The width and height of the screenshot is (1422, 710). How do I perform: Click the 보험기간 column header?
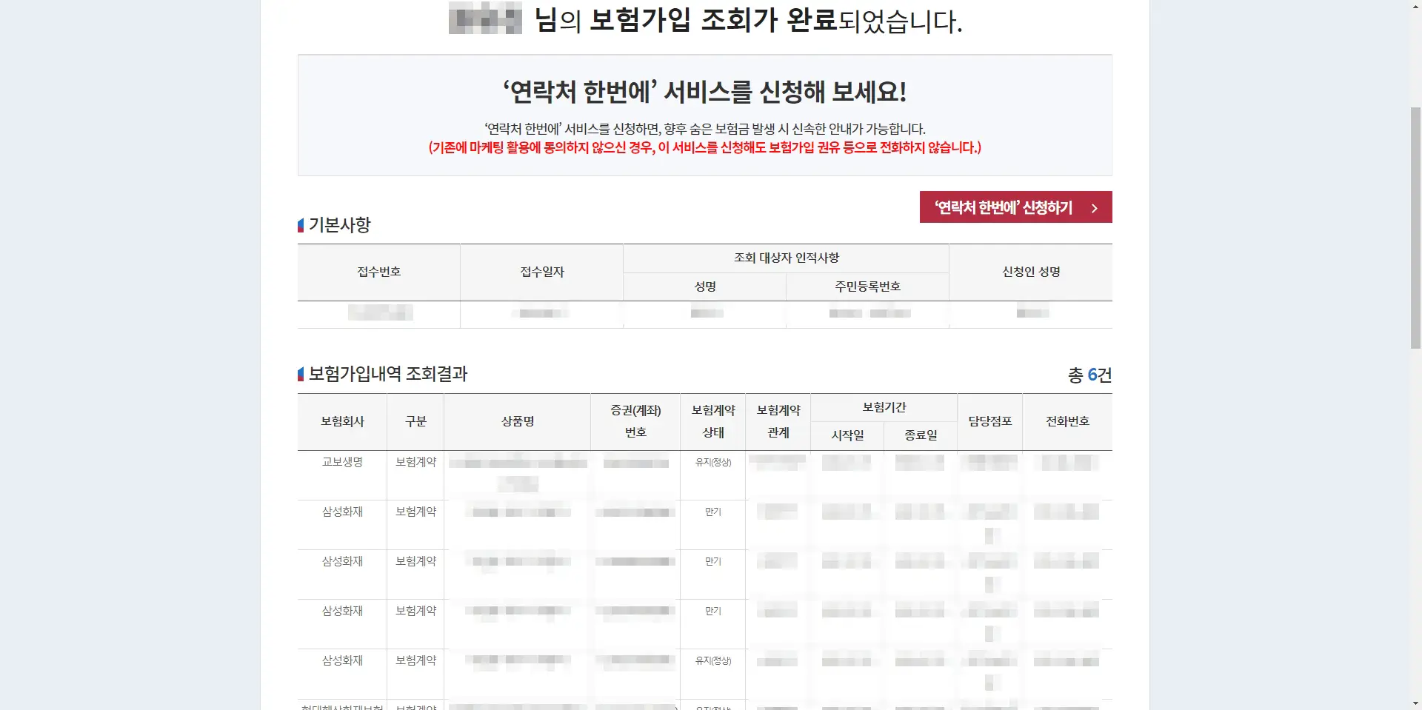pyautogui.click(x=884, y=407)
